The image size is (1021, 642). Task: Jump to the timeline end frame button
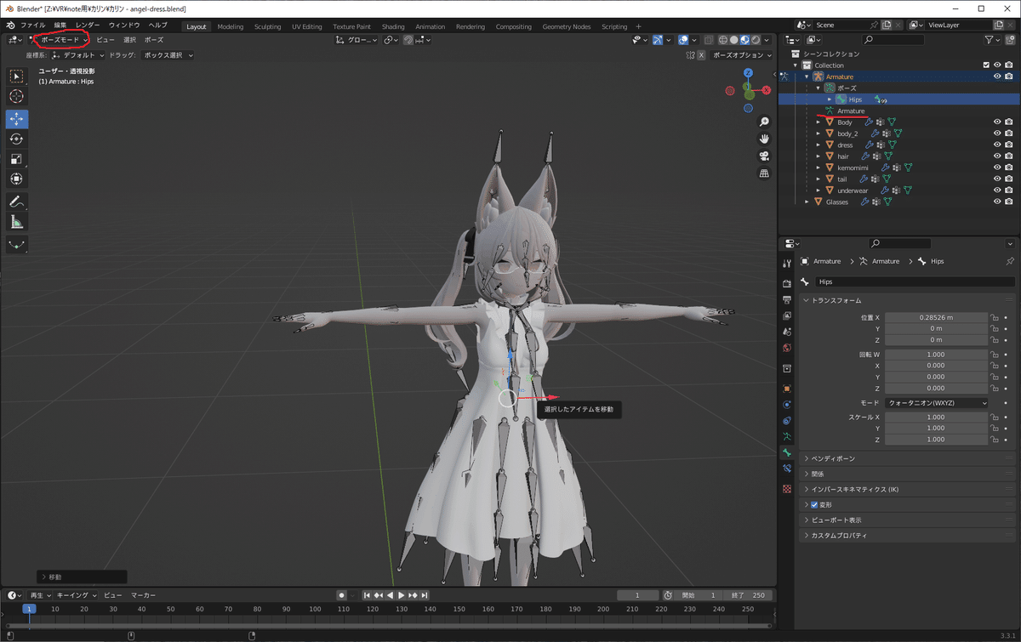point(424,595)
